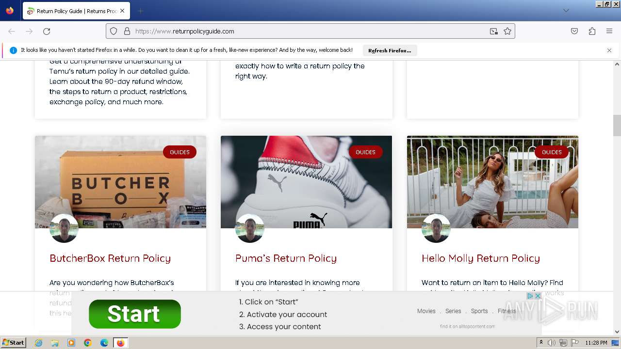Launch Google Chrome from taskbar

click(x=88, y=343)
